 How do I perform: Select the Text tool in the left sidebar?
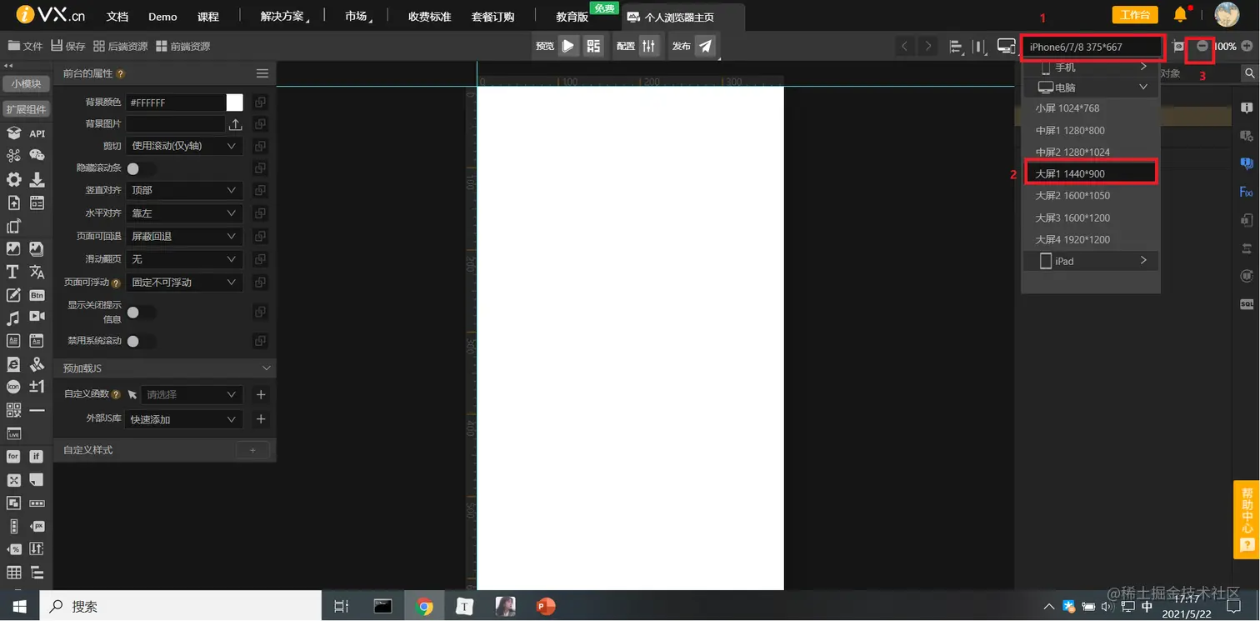(x=12, y=272)
